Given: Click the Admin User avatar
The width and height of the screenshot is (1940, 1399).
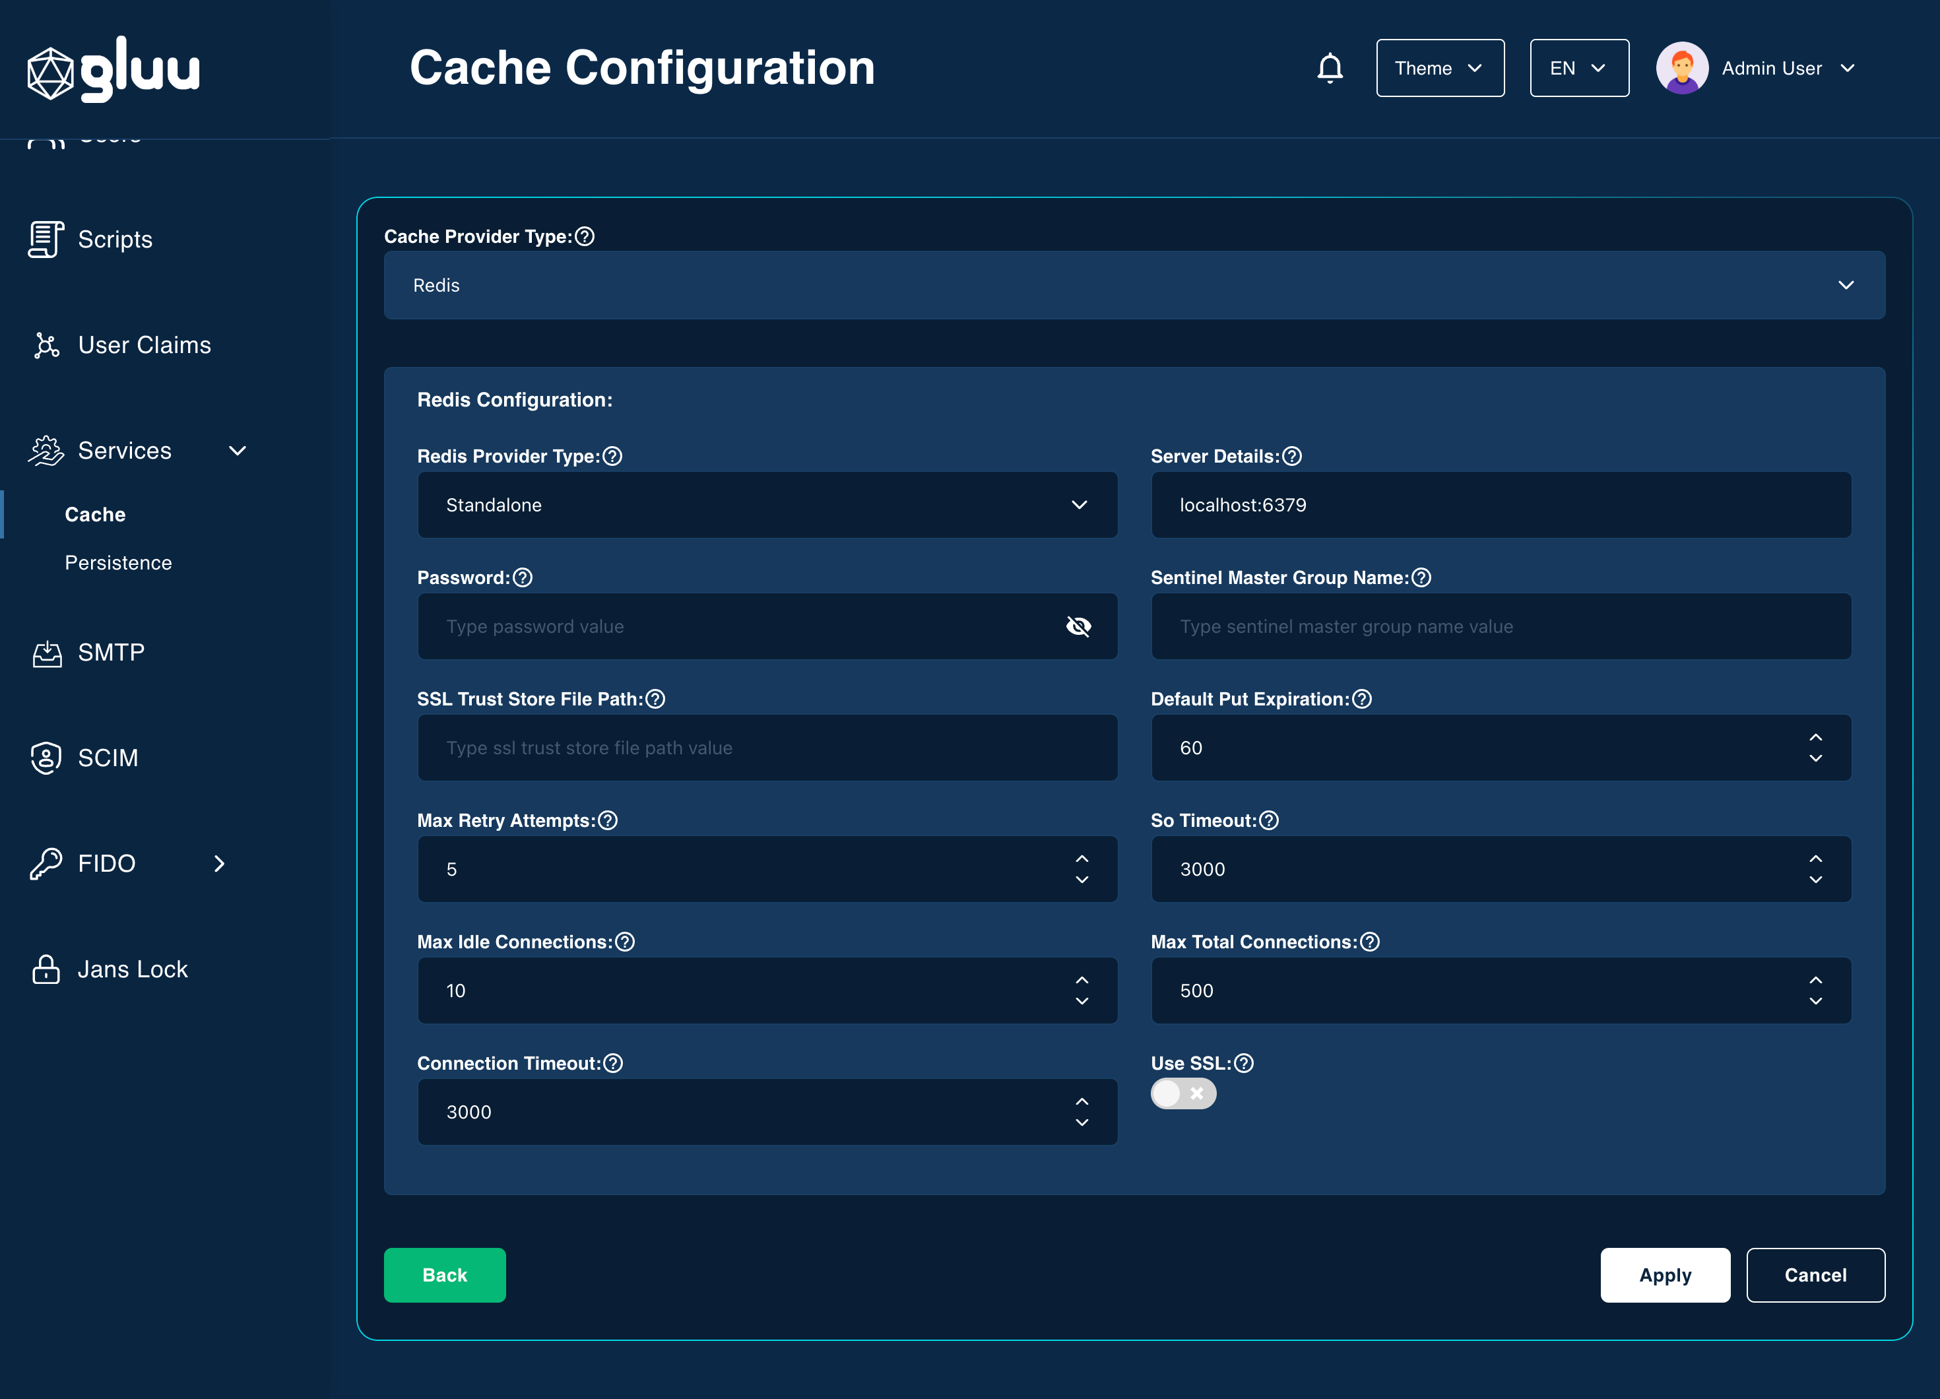Looking at the screenshot, I should pyautogui.click(x=1682, y=67).
